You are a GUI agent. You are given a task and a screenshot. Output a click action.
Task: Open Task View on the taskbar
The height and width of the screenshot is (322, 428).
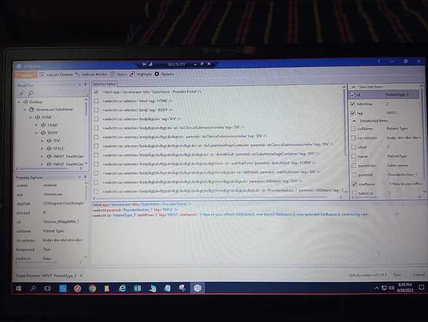click(48, 289)
